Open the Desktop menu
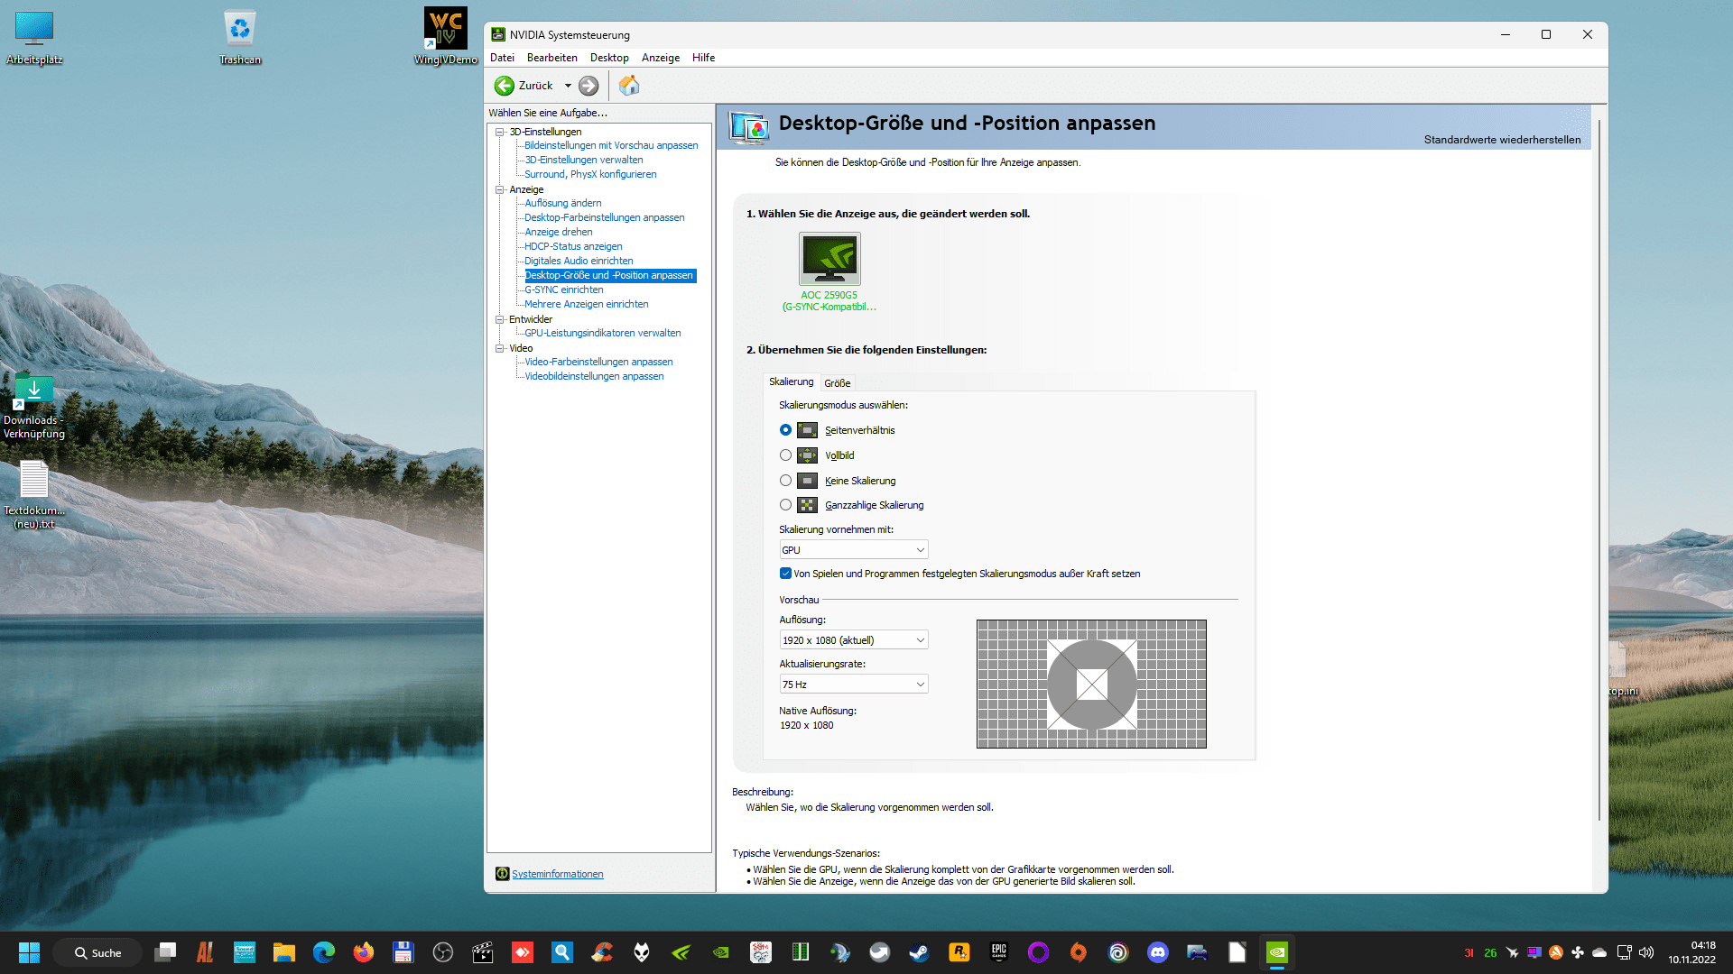The image size is (1733, 974). (x=609, y=58)
